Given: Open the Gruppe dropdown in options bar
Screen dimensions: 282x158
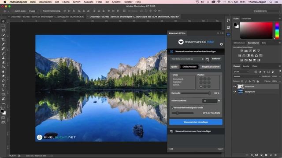Looking at the screenshot, I should pos(33,11).
